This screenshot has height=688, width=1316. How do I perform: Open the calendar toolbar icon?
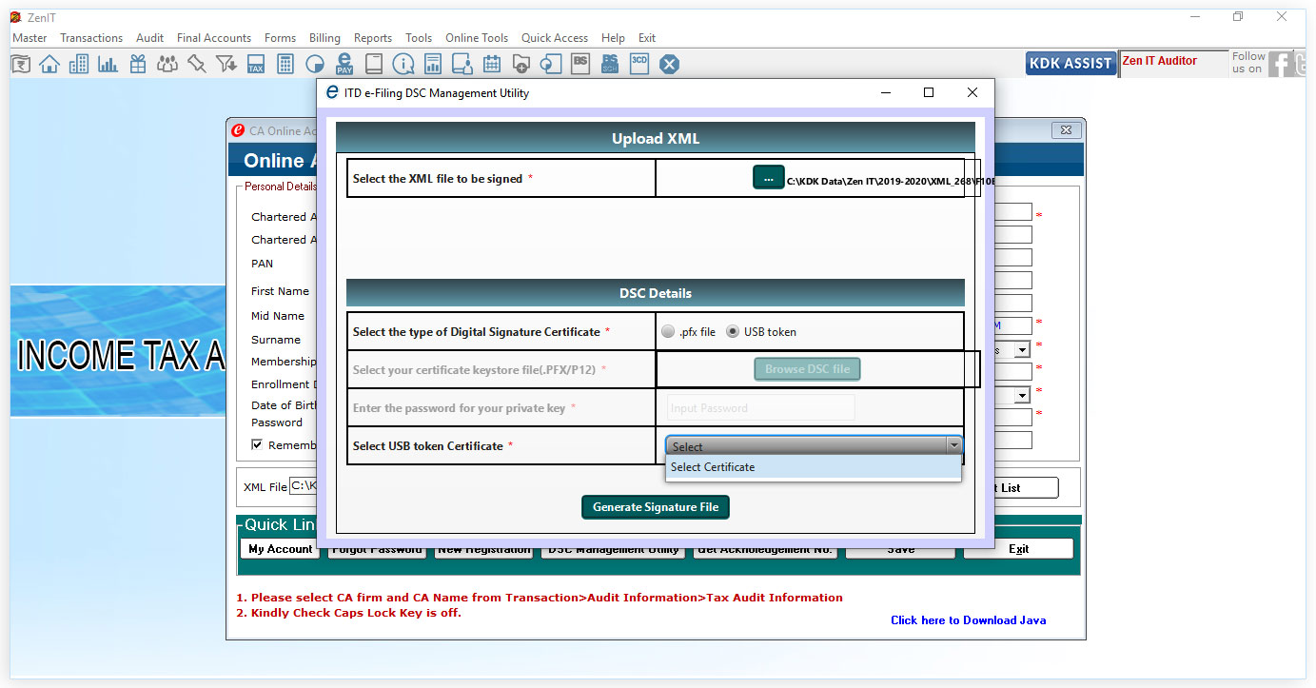pos(492,64)
